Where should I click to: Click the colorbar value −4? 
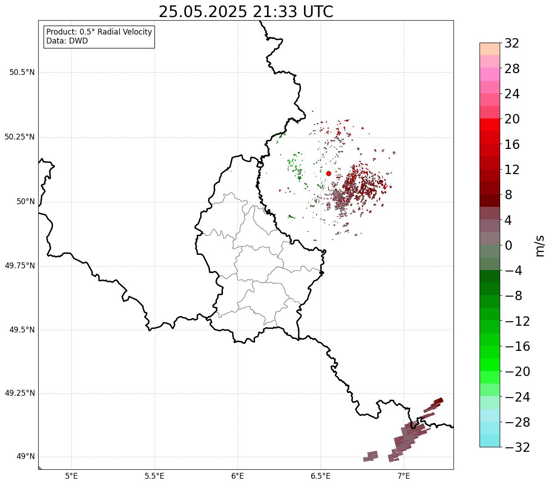pos(513,271)
